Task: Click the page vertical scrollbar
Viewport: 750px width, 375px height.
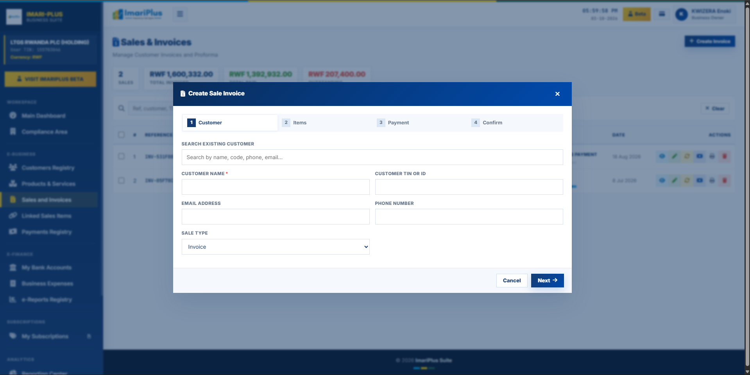Action: point(747,188)
